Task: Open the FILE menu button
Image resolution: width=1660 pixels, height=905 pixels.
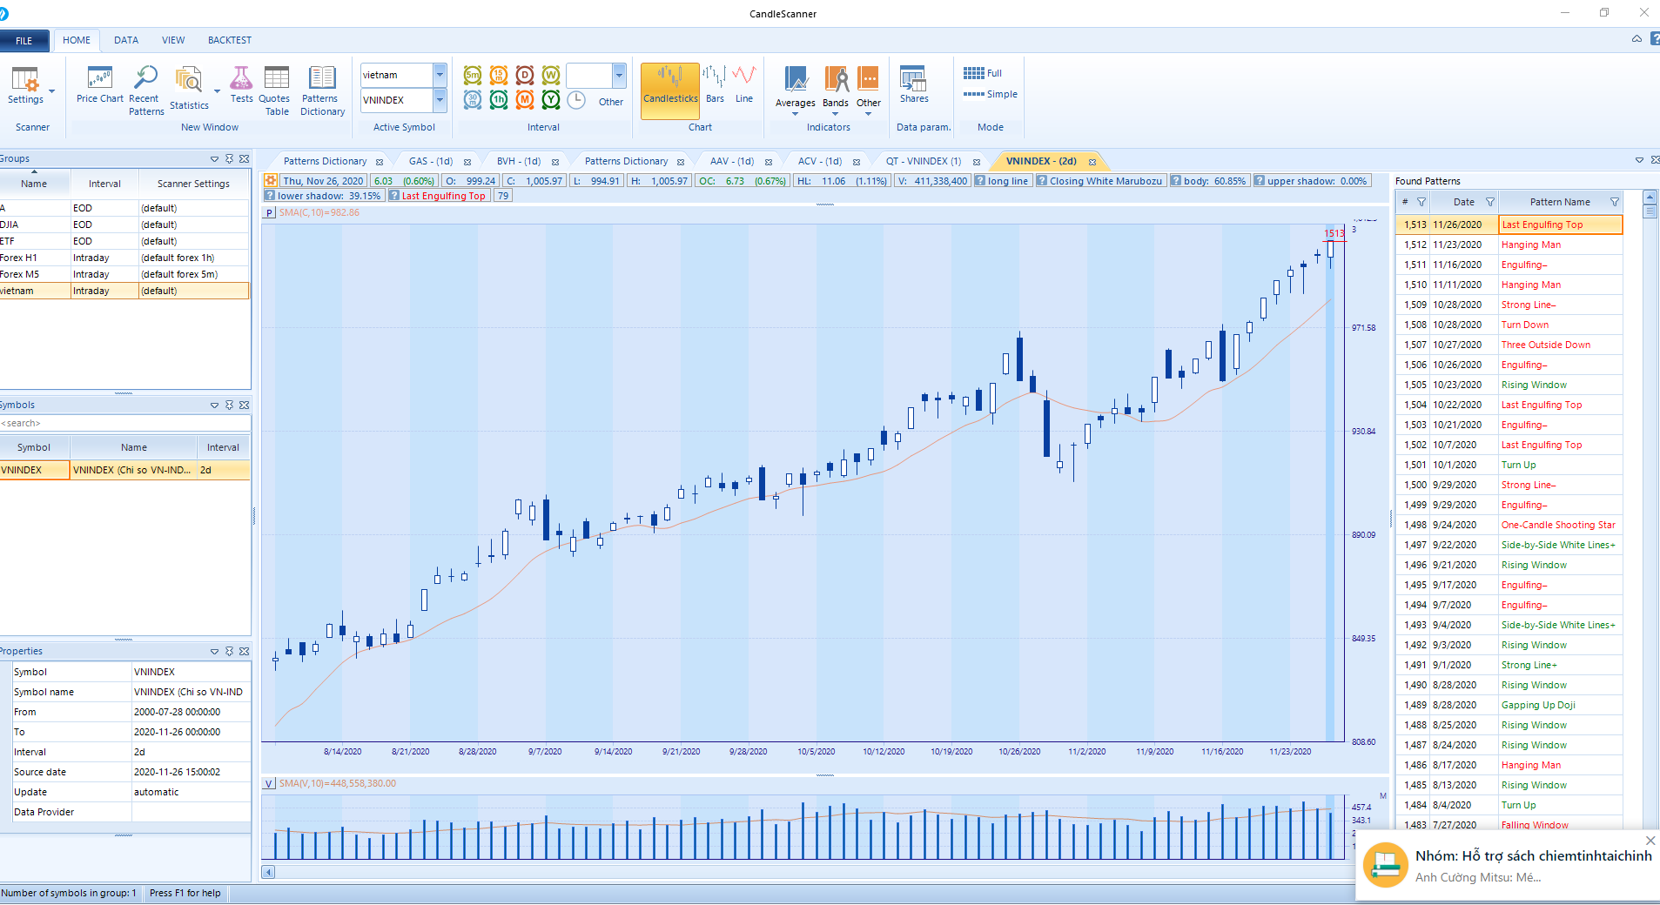Action: (24, 40)
